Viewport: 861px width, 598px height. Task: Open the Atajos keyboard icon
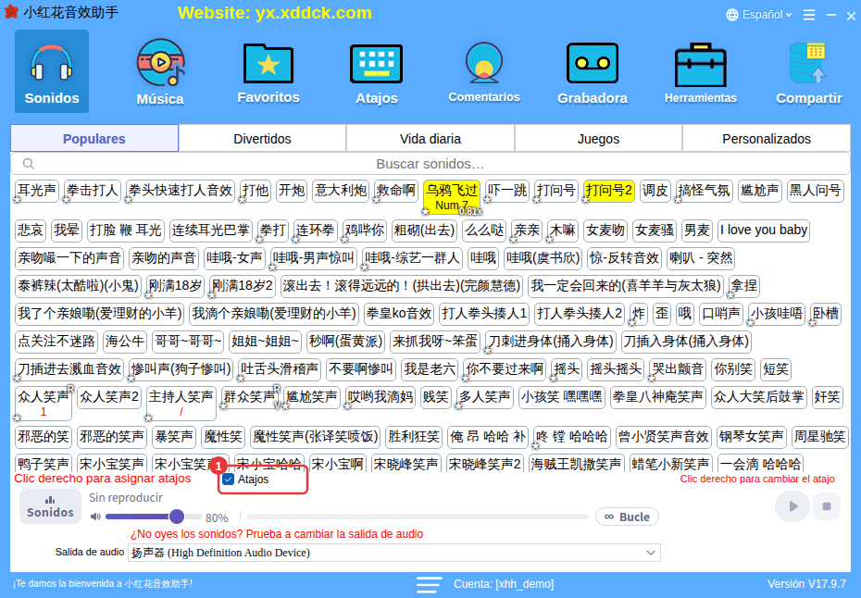[x=376, y=64]
